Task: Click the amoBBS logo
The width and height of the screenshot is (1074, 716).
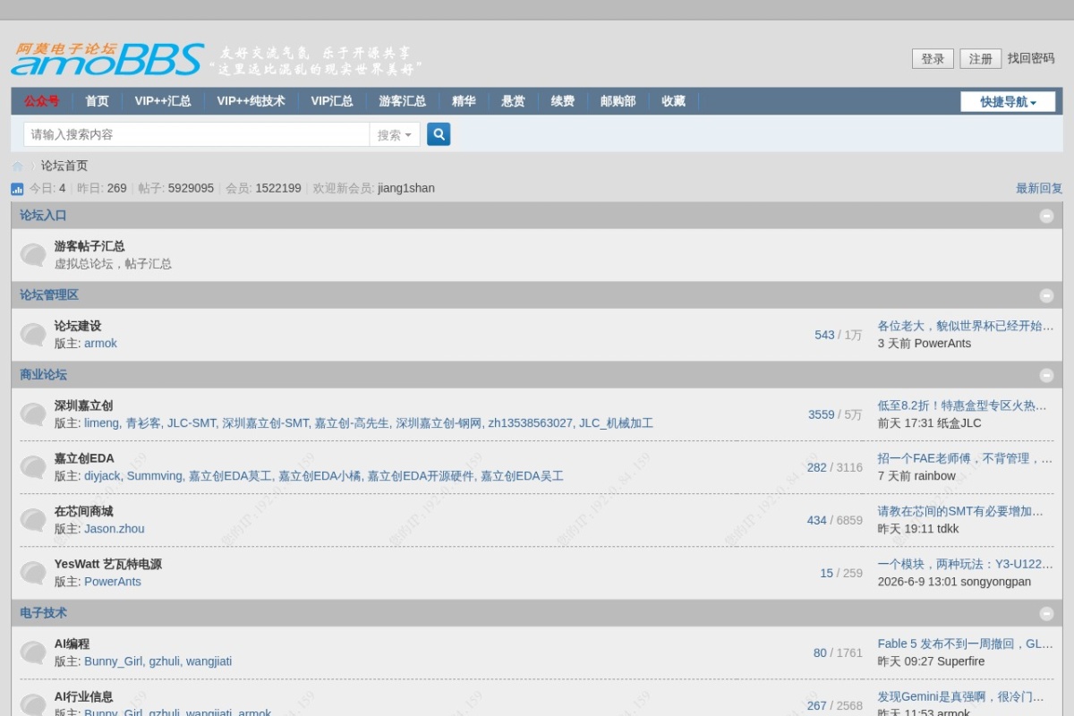Action: (x=107, y=59)
